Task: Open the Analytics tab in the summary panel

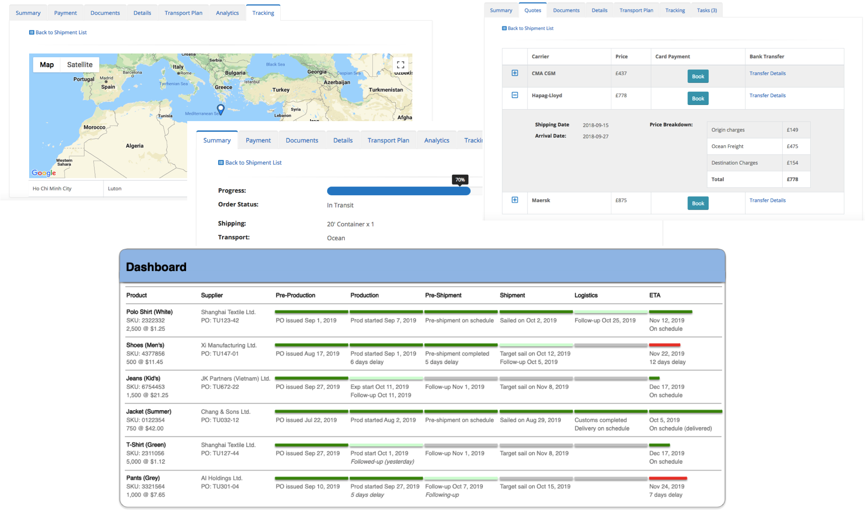Action: 437,140
